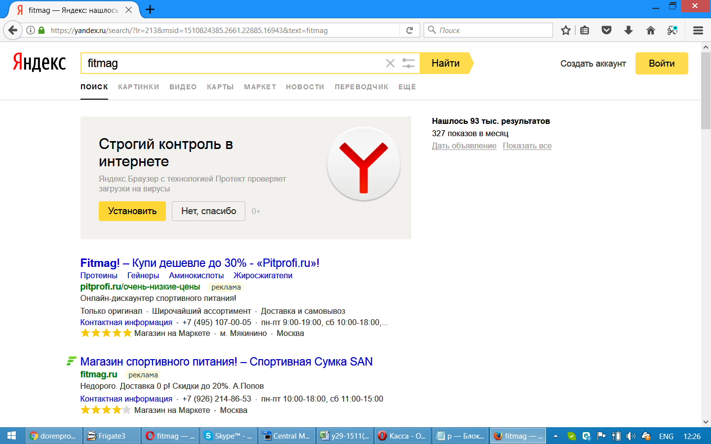
Task: Switch to Frigate3 taskbar window
Action: tap(112, 436)
